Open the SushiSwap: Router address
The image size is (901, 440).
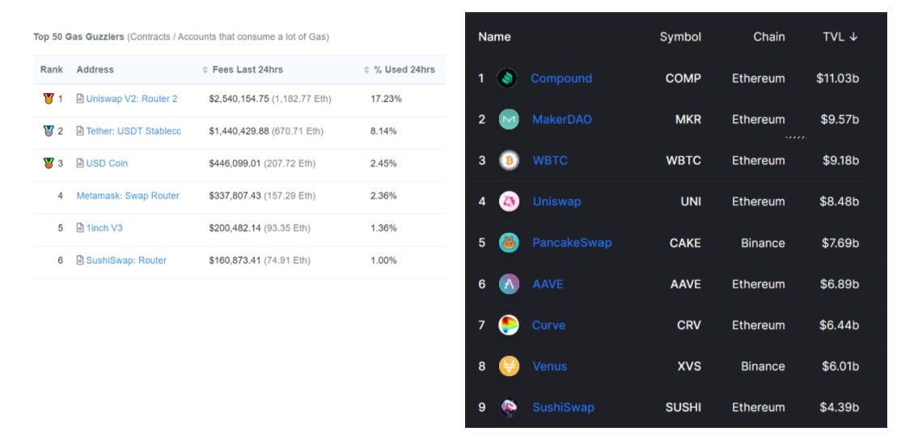126,260
